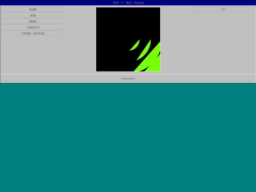Click the ??? button on the right
This screenshot has width=256, height=192.
point(223,9)
